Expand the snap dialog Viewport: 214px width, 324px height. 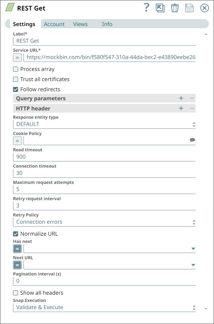point(160,8)
